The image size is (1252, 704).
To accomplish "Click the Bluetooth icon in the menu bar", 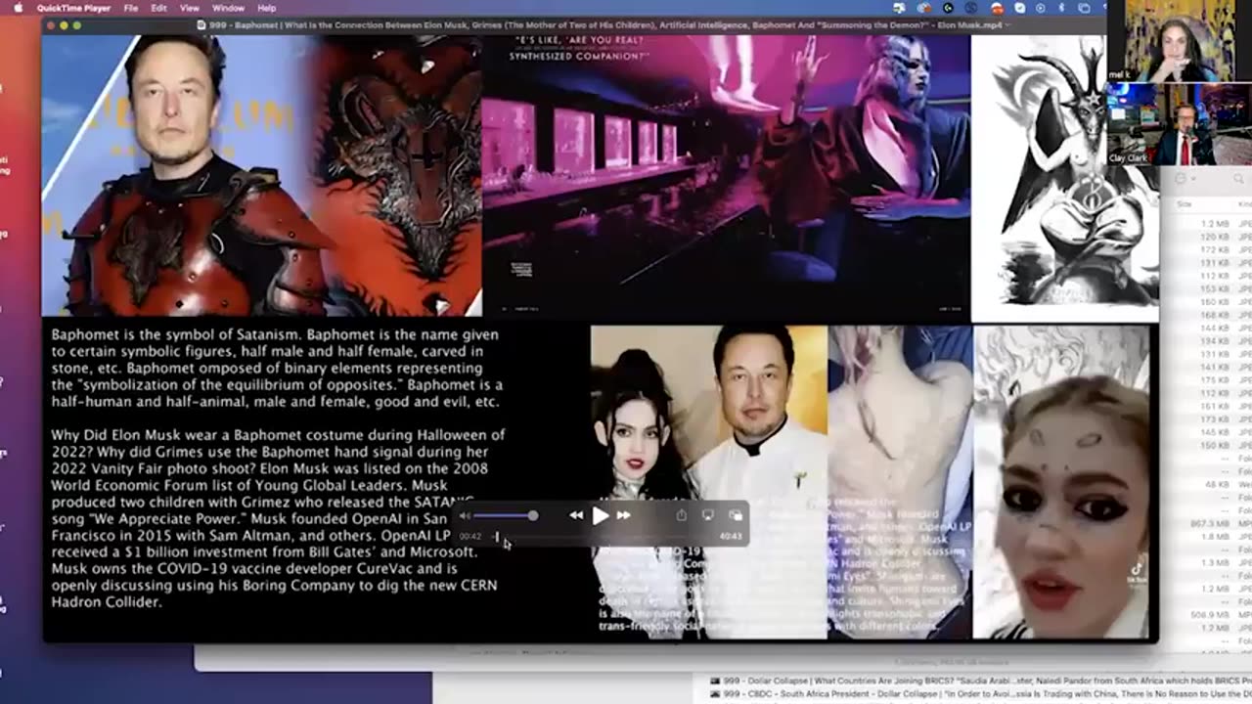I will click(x=1061, y=8).
